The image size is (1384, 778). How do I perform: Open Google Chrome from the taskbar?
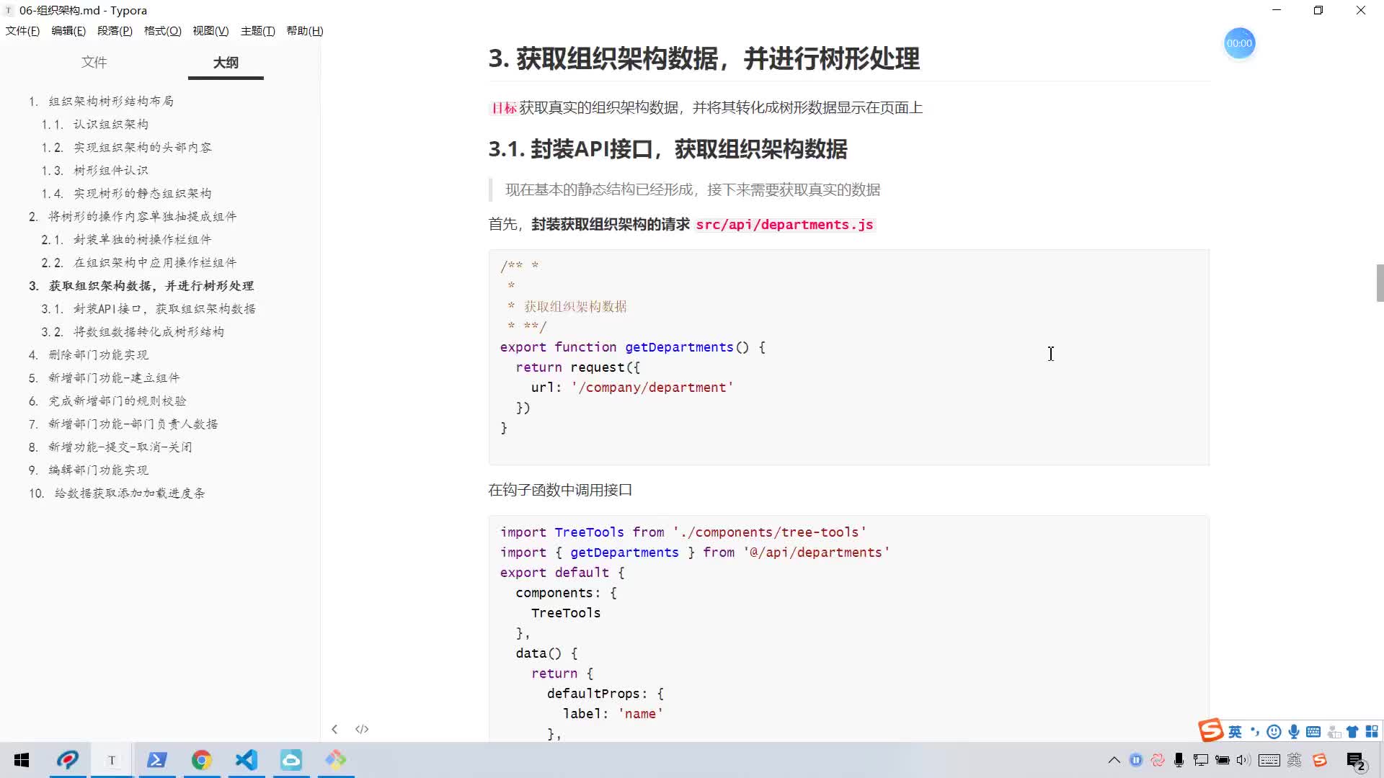[x=201, y=760]
